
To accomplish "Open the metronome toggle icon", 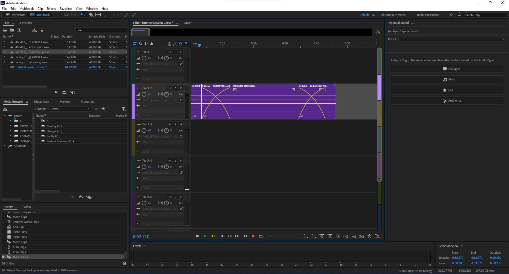I will [169, 44].
